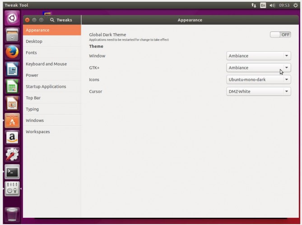This screenshot has width=302, height=225.
Task: Open the Windows category
Action: click(52, 121)
